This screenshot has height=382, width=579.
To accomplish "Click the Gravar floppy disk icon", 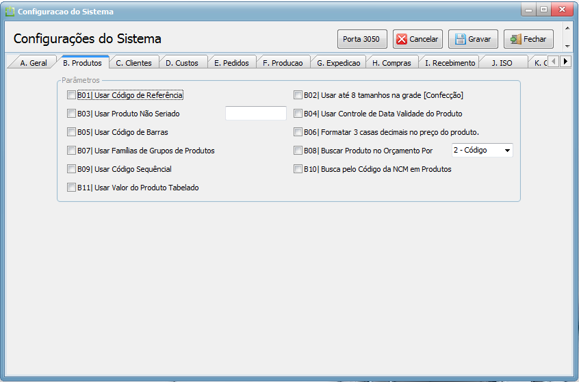I will [461, 40].
